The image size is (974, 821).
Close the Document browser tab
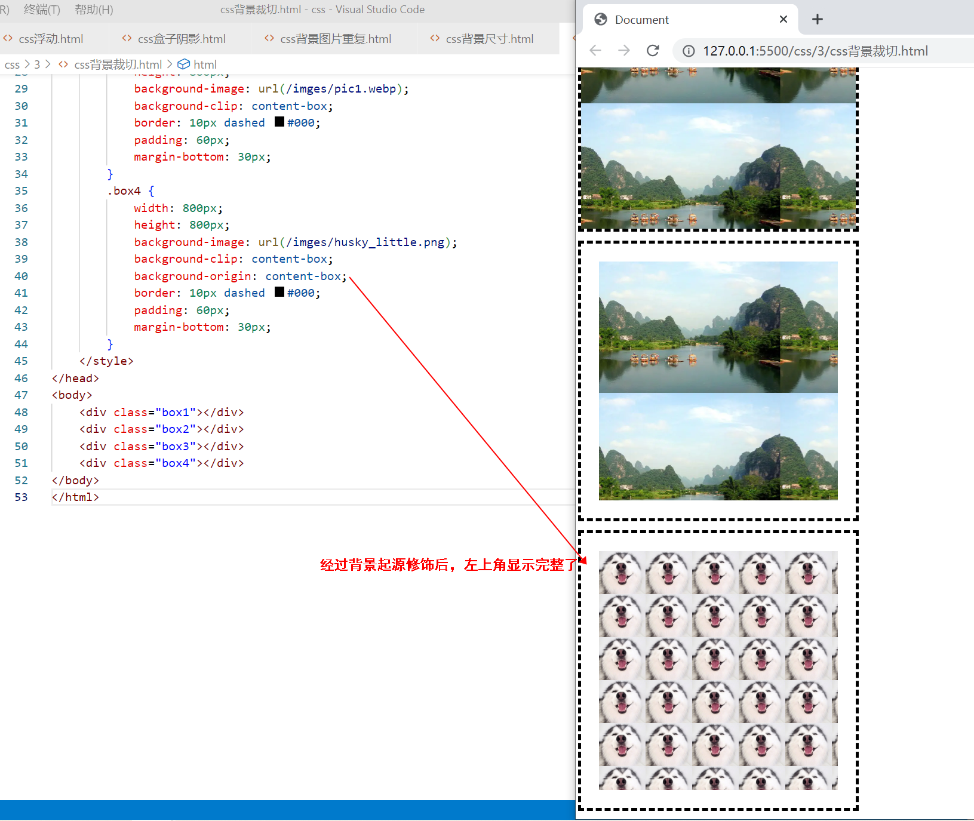pyautogui.click(x=783, y=19)
